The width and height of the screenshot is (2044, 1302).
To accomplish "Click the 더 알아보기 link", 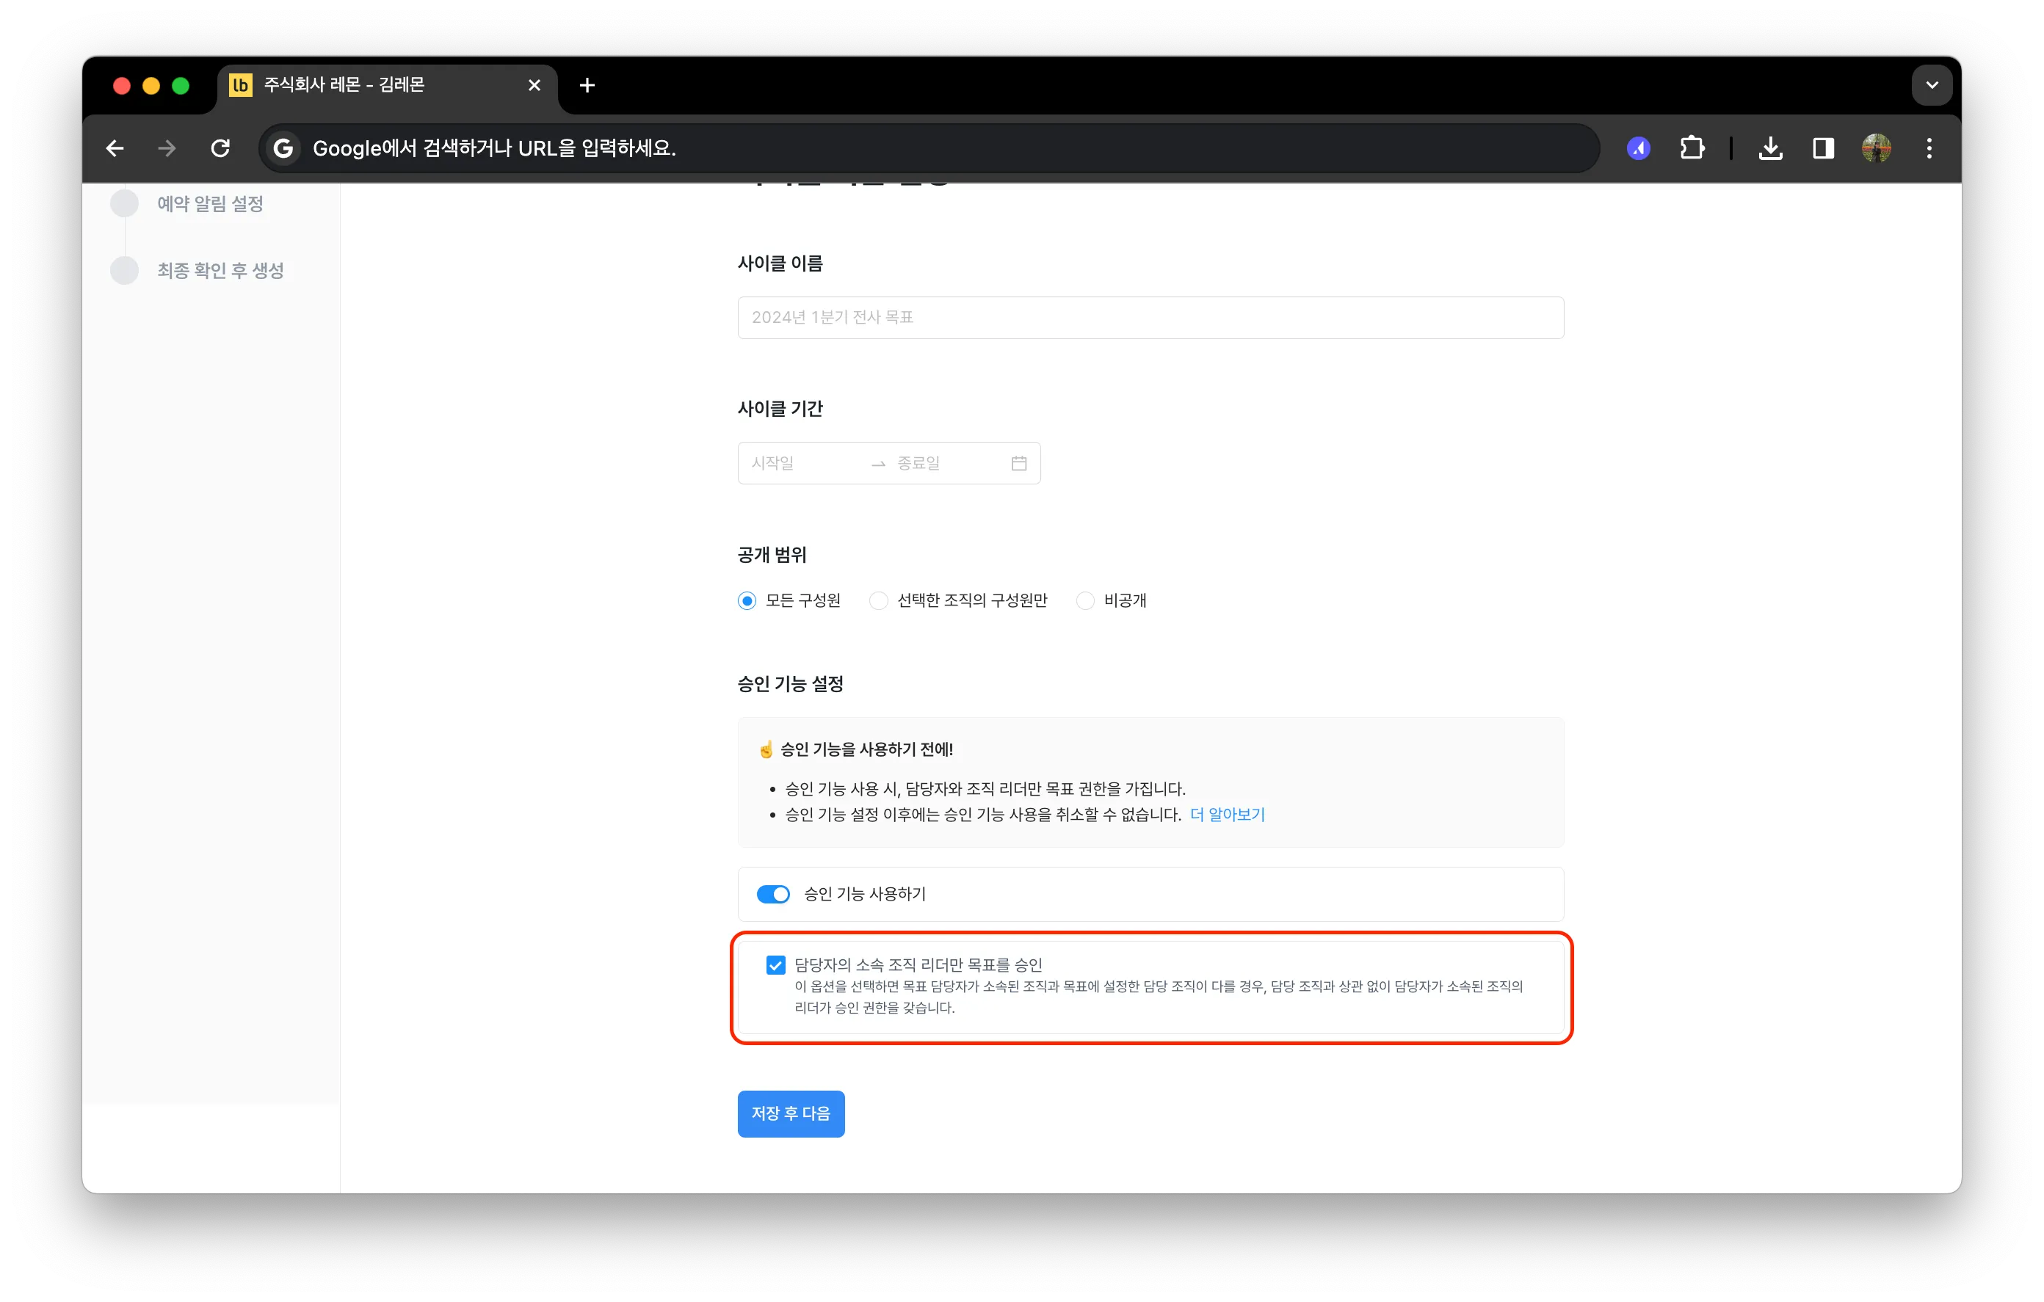I will tap(1227, 814).
